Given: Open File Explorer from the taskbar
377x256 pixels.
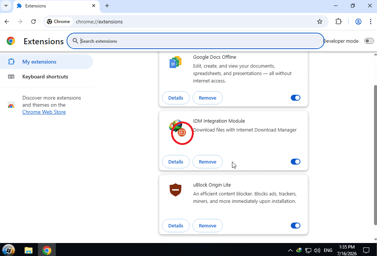Looking at the screenshot, I should coord(28,250).
